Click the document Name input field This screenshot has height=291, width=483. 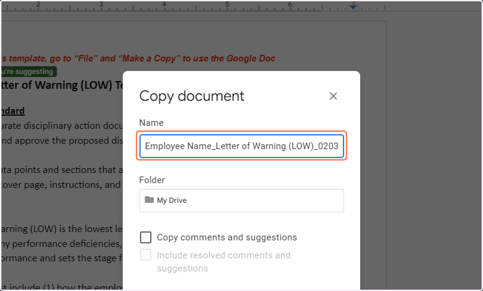tap(242, 146)
